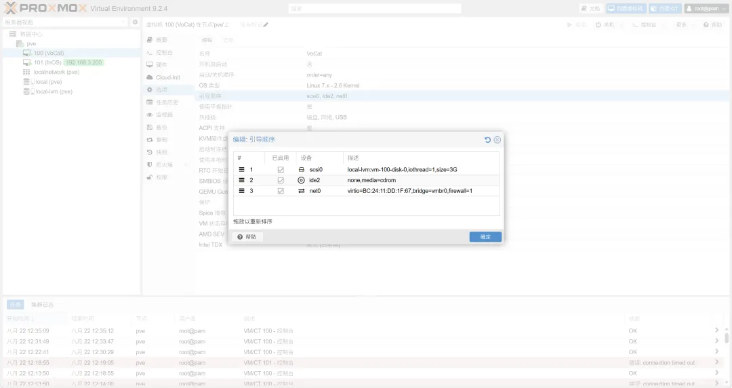The image size is (732, 388).
Task: Click the ide2 CD-ROM disc icon
Action: (301, 180)
